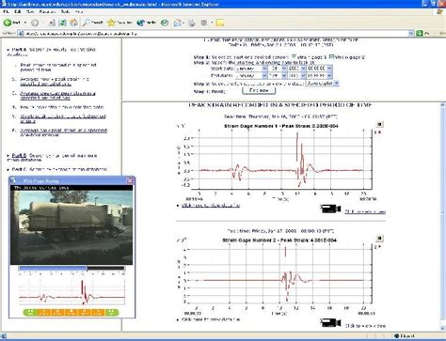Open the Tools menu
Screen dimensions: 446x341
point(65,11)
